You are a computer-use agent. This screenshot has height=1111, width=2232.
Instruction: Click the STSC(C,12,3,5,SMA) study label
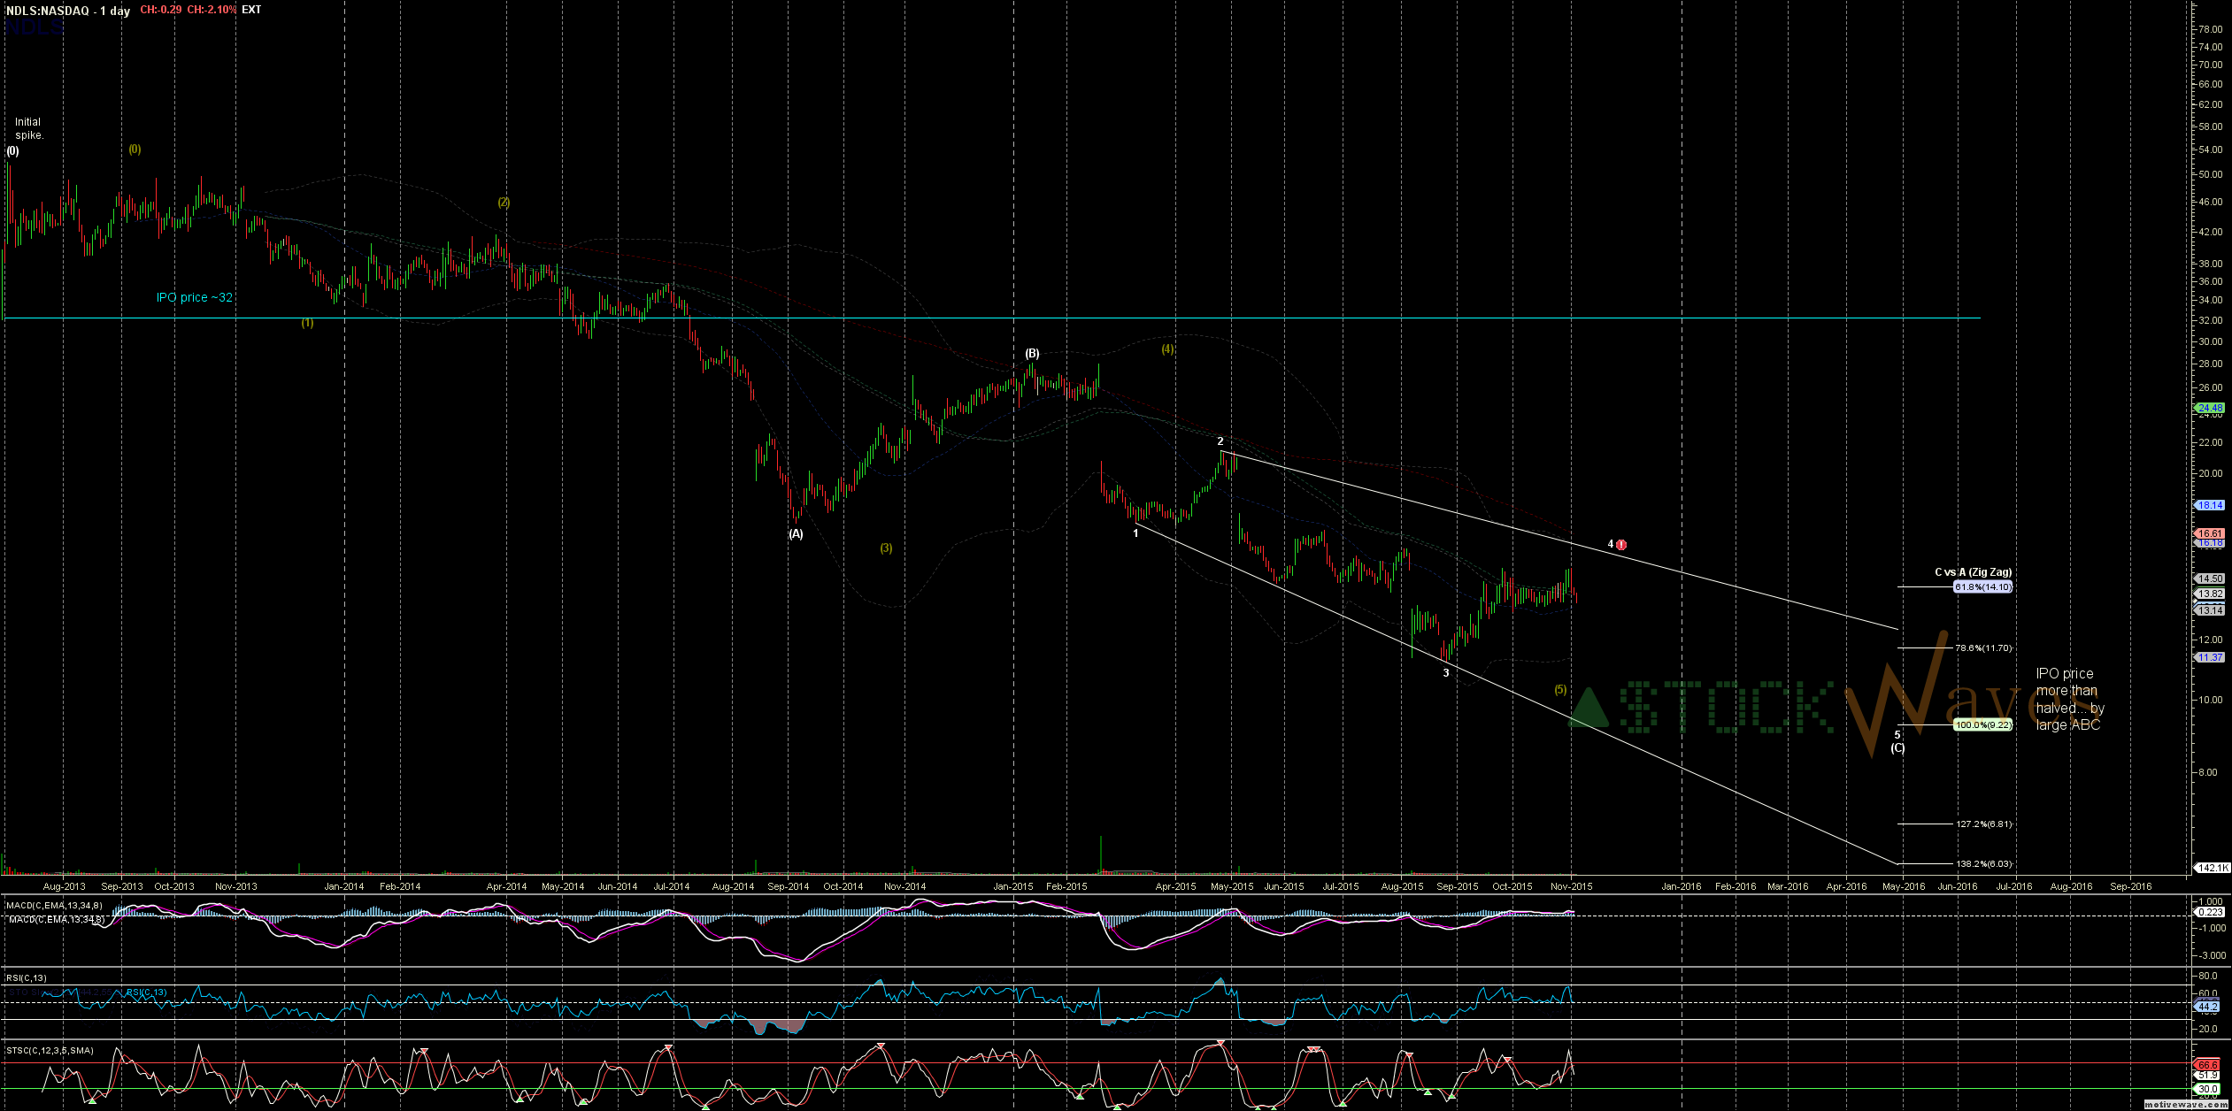tap(50, 1050)
